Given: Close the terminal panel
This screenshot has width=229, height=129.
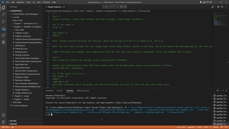Looking at the screenshot, I should [226, 91].
